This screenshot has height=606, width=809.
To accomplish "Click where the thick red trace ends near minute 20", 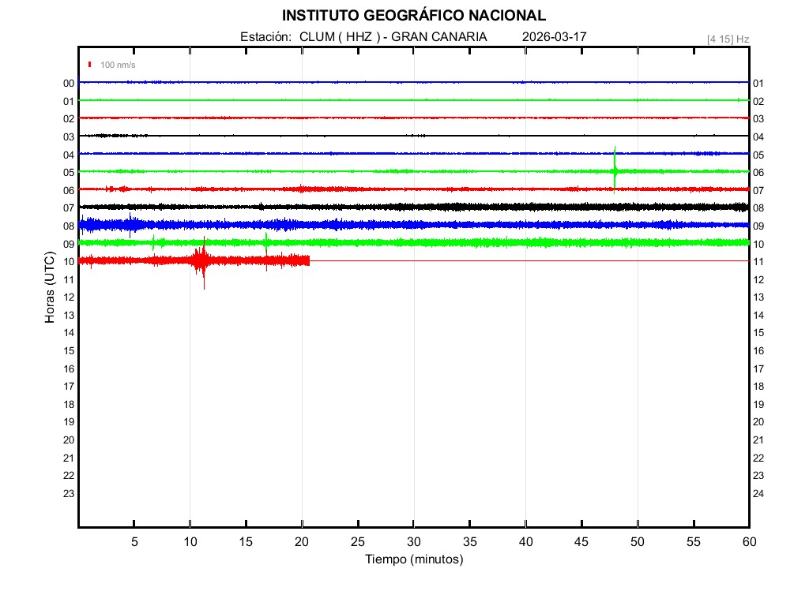I will pyautogui.click(x=308, y=260).
